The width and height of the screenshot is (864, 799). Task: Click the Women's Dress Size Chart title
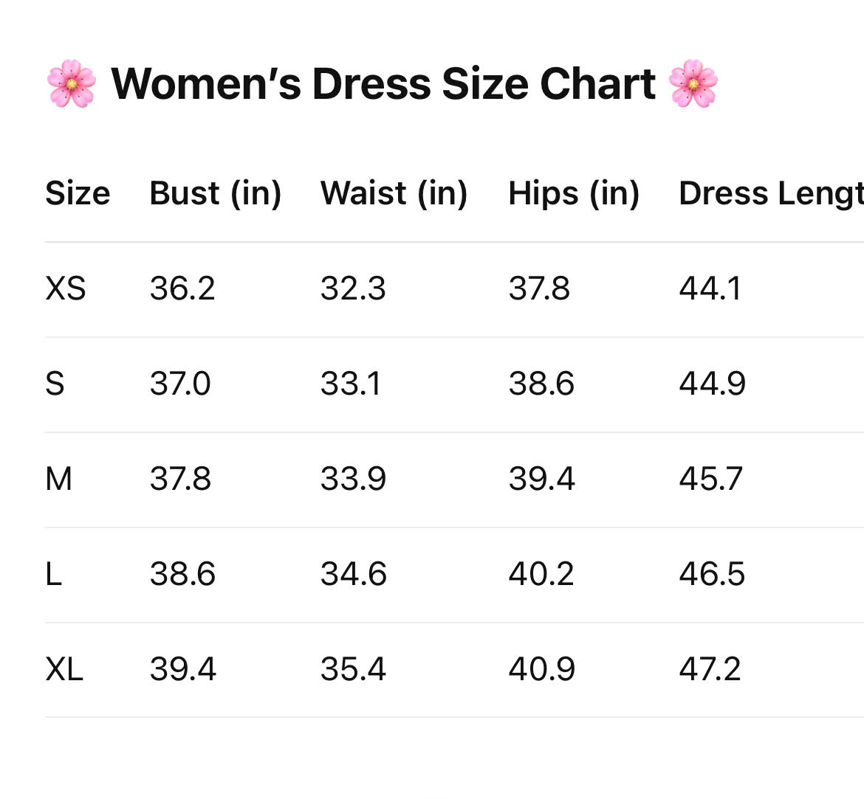point(383,84)
